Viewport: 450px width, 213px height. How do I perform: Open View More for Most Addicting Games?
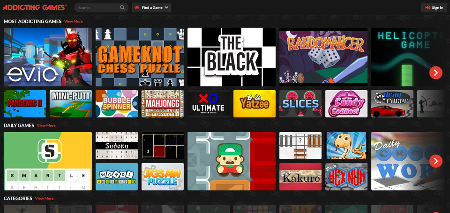(x=74, y=21)
